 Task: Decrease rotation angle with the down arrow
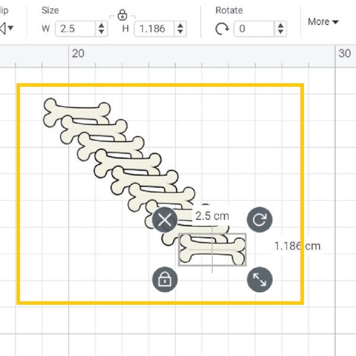point(281,32)
